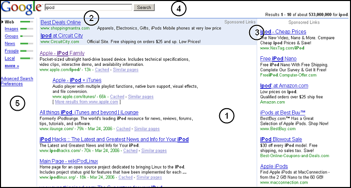Open Ipod at Amazon.com ad
Image resolution: width=351 pixels, height=188 pixels.
(284, 86)
